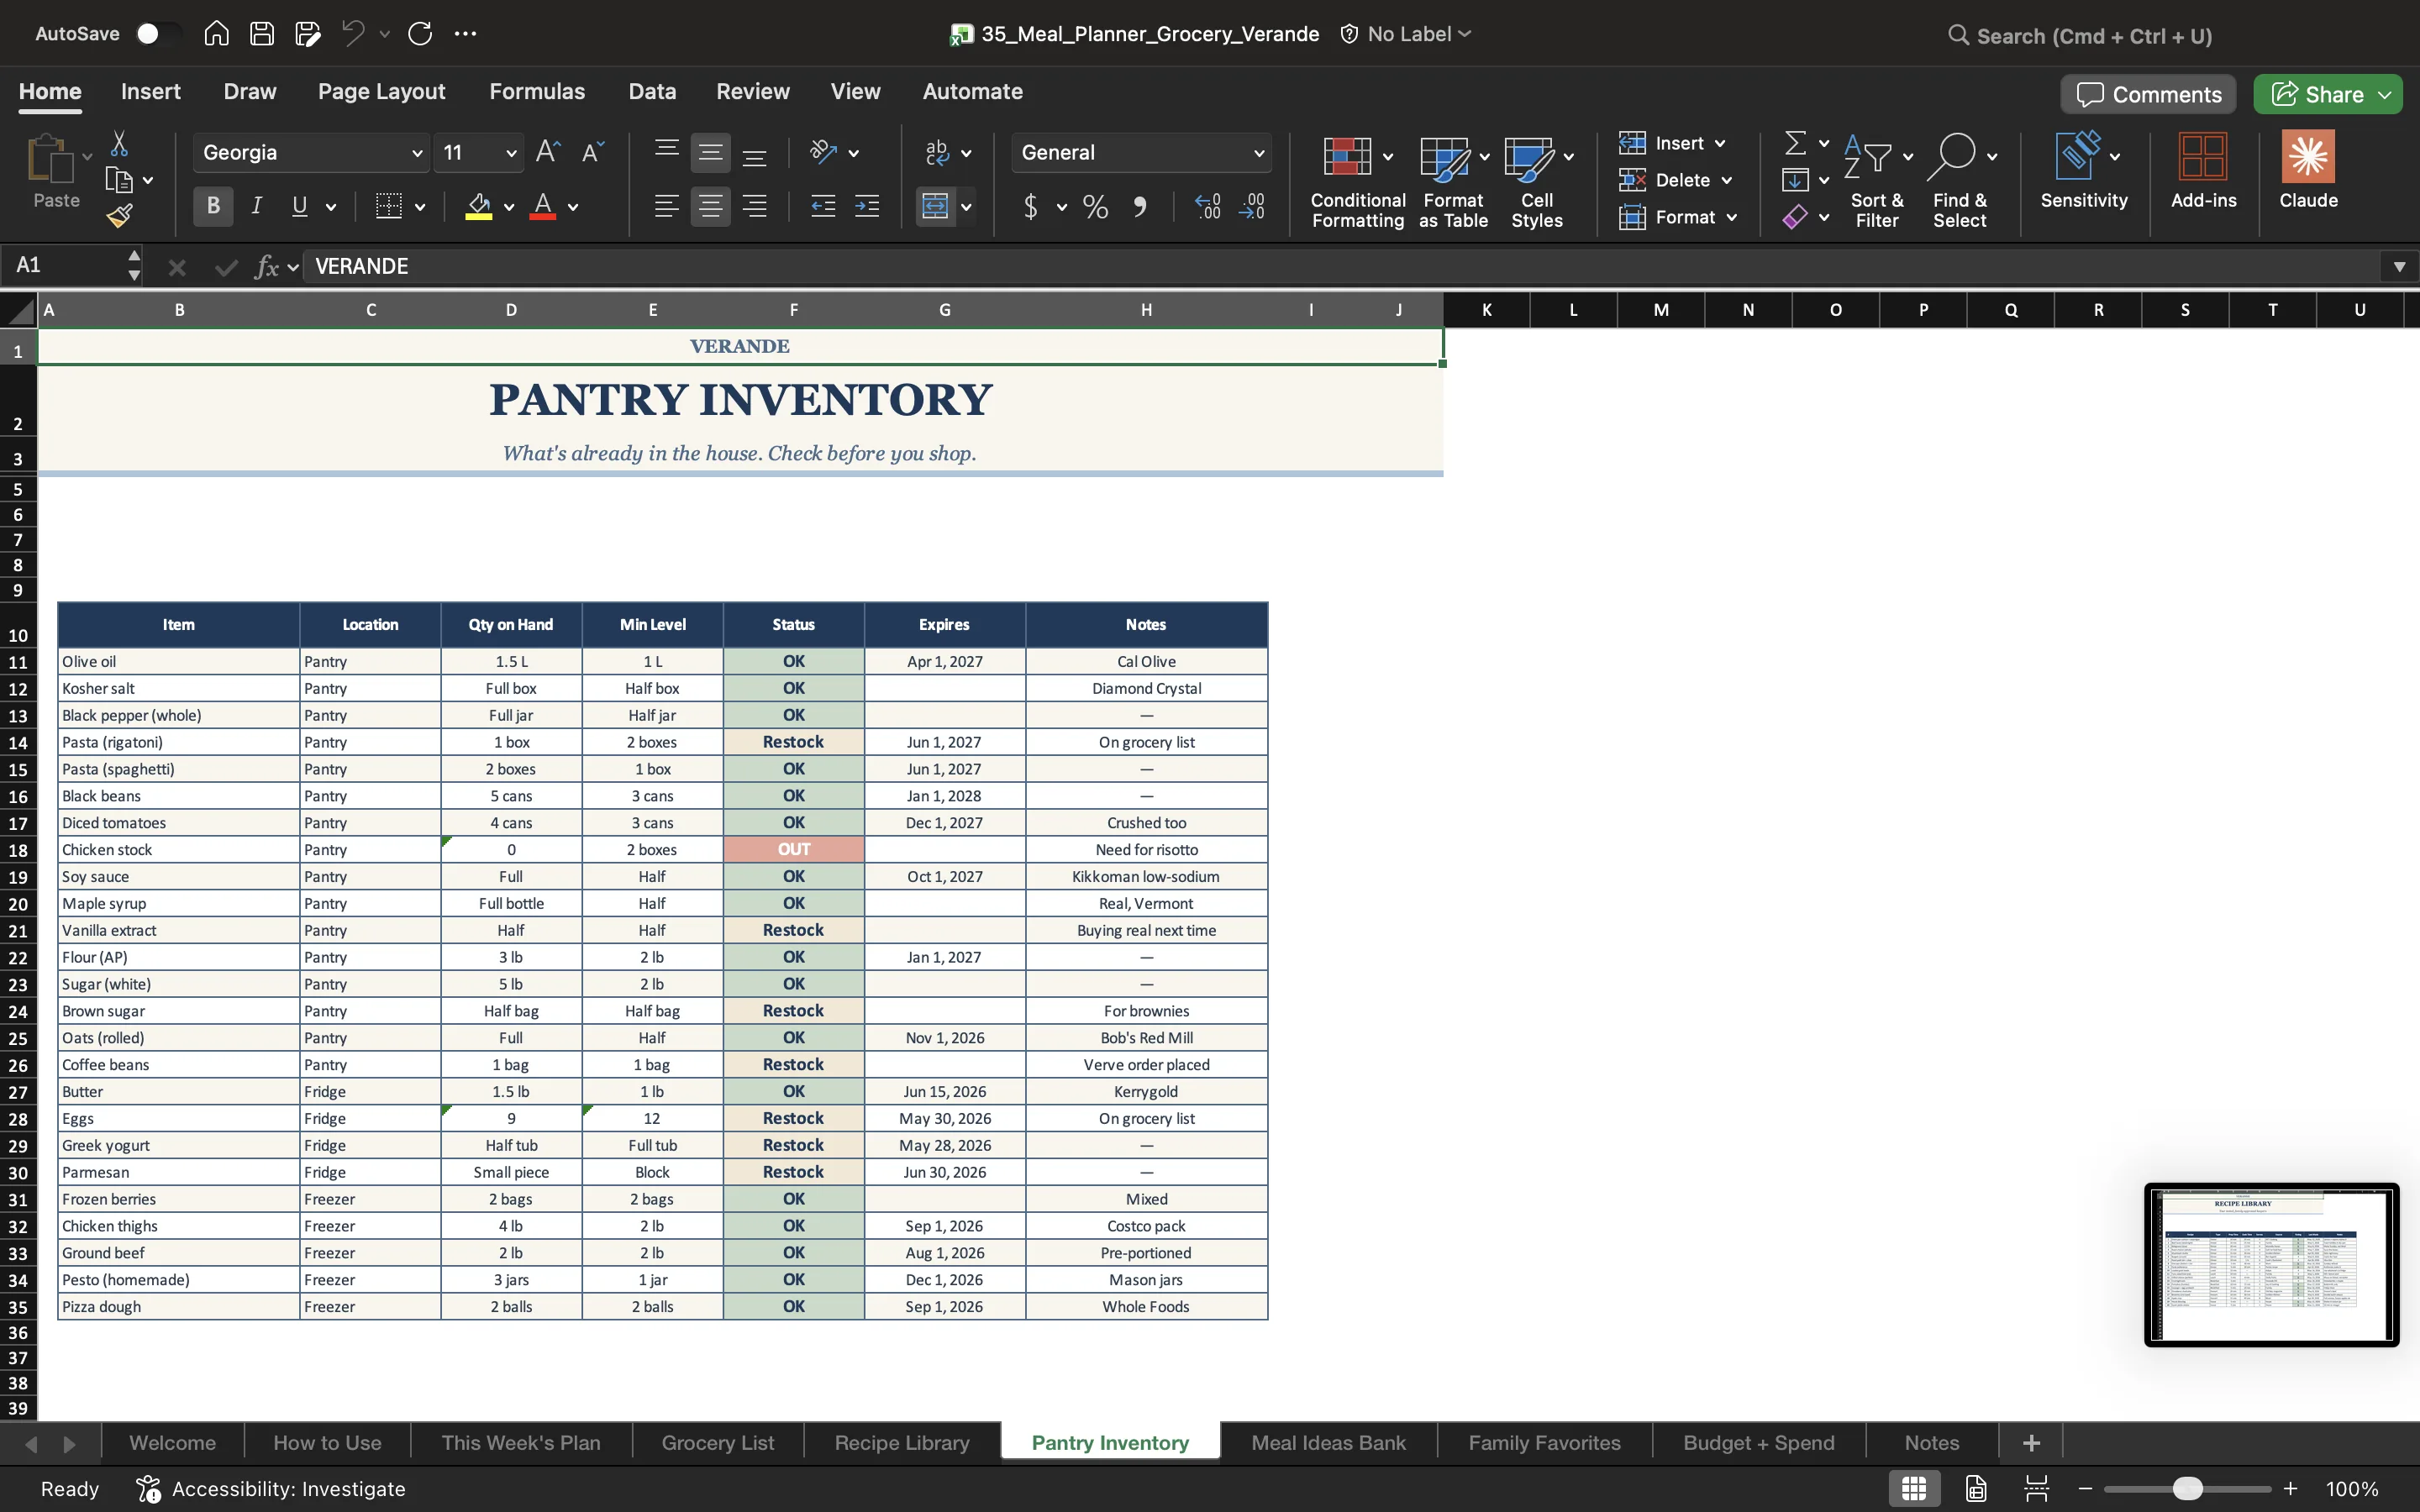
Task: Open the Conditional Formatting menu
Action: pos(1357,181)
